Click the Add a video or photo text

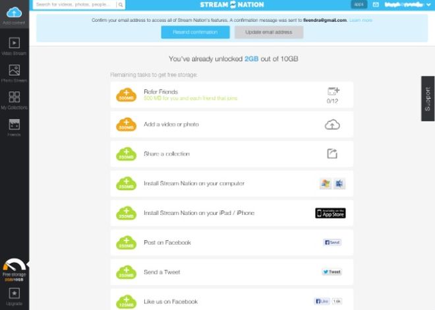pyautogui.click(x=171, y=125)
